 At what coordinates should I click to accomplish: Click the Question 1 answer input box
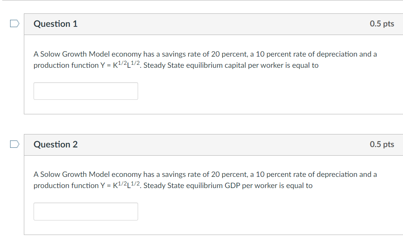86,91
